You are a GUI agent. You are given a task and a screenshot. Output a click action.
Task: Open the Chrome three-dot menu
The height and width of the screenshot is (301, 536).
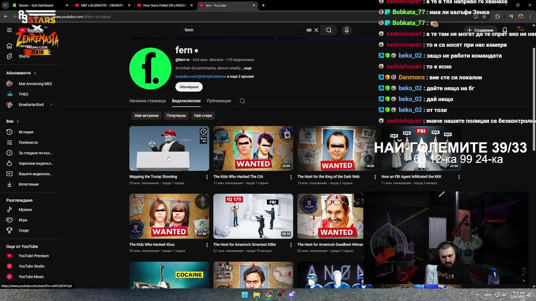[x=530, y=17]
